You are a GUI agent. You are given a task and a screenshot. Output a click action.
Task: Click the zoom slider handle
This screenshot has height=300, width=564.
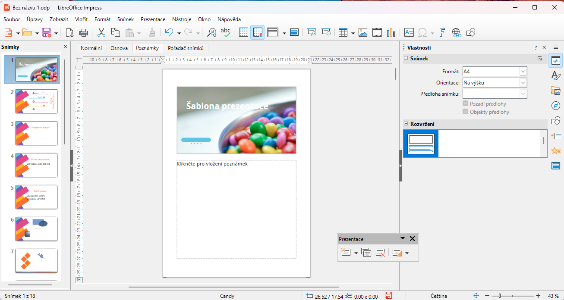click(500, 296)
